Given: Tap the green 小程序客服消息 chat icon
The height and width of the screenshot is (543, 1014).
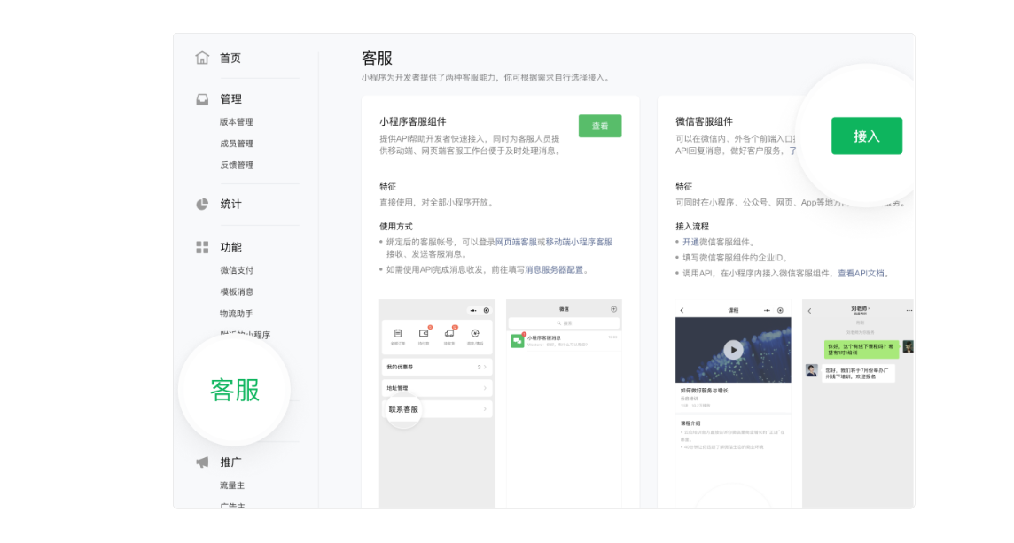Looking at the screenshot, I should [518, 341].
